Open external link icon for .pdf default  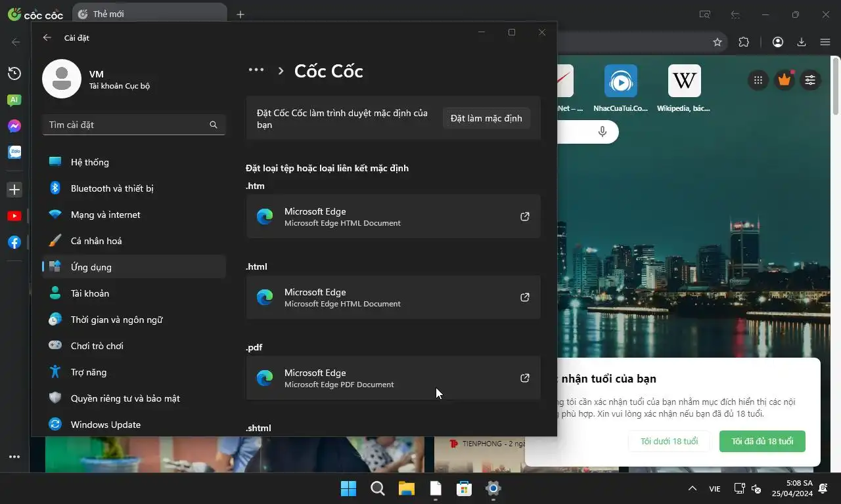525,378
